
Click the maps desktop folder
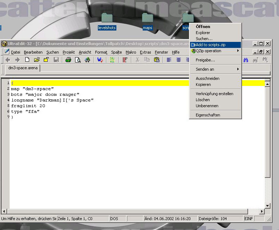(x=147, y=22)
